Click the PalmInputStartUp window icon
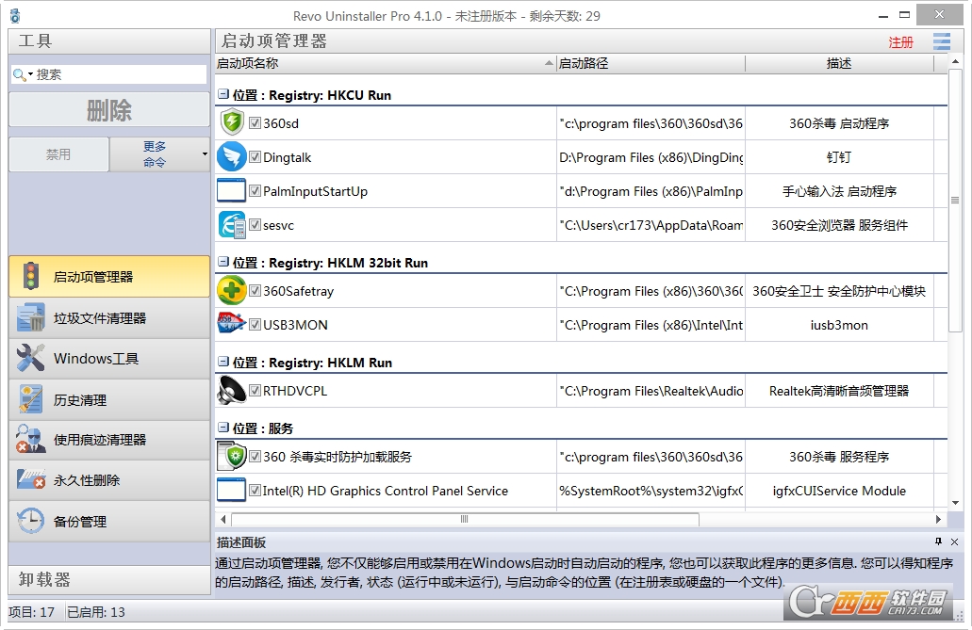 pyautogui.click(x=231, y=191)
